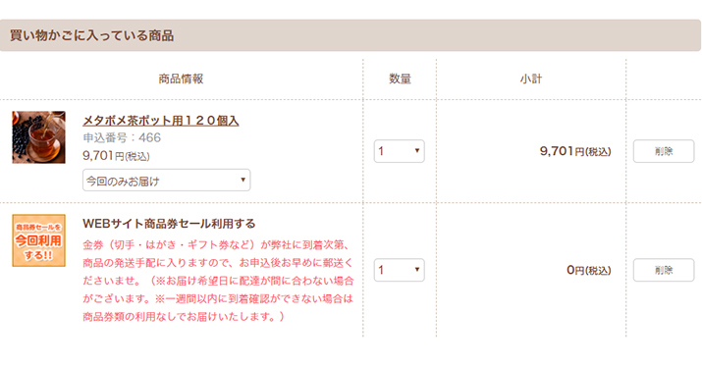Remove メタボメ茶 with its 削除 button
Viewport: 702px width, 367px height.
[x=664, y=151]
